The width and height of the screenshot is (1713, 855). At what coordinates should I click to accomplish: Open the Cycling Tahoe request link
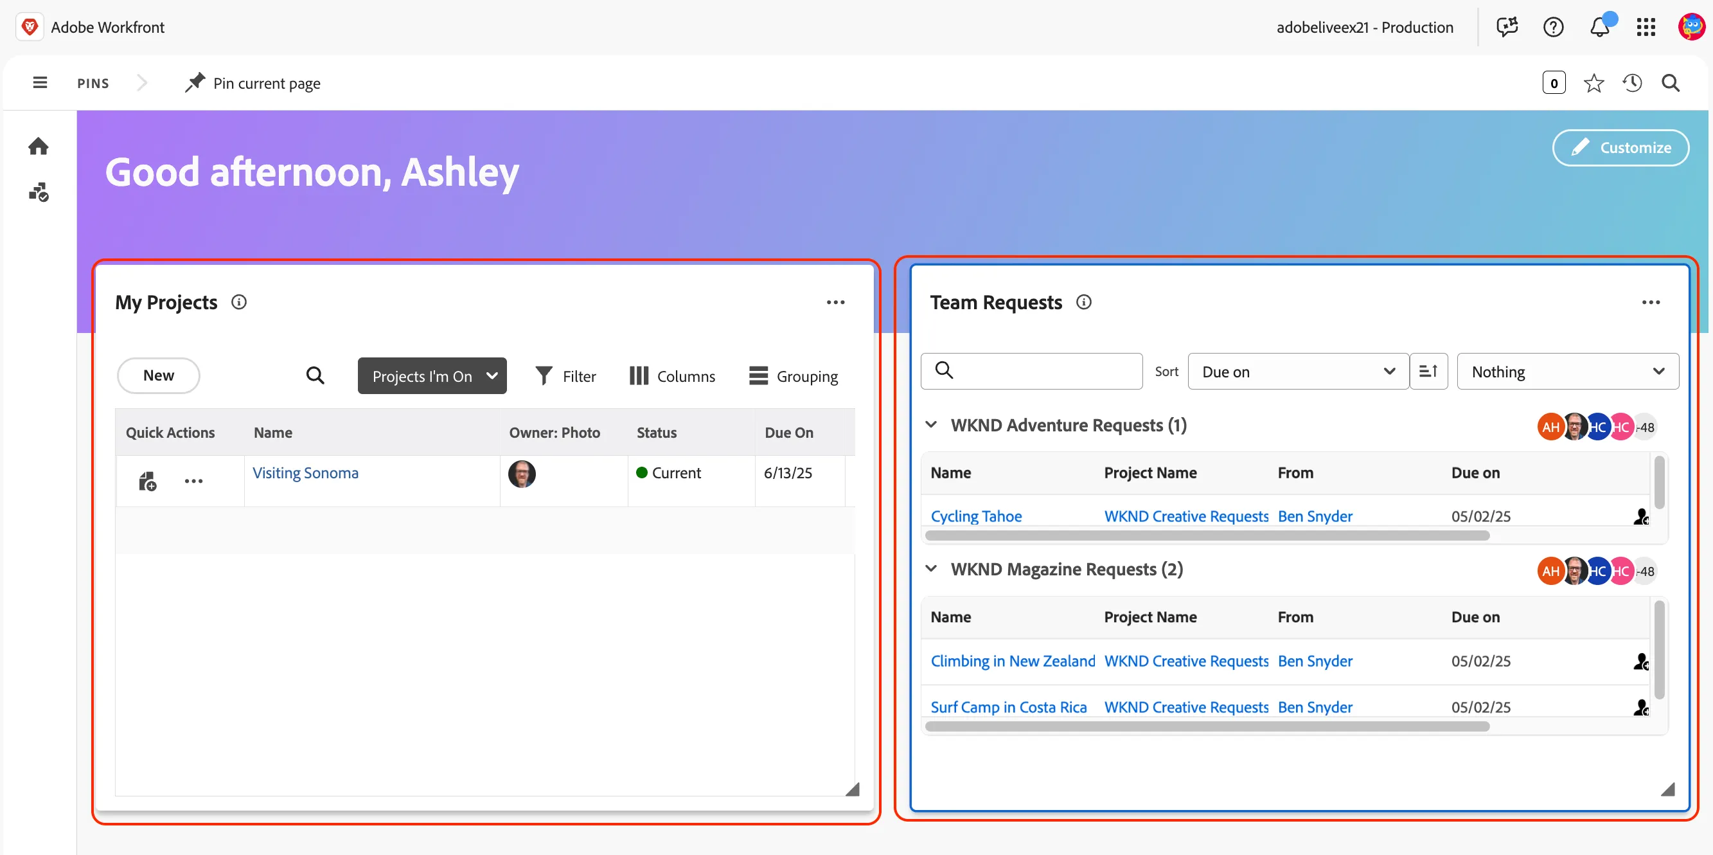pos(976,516)
